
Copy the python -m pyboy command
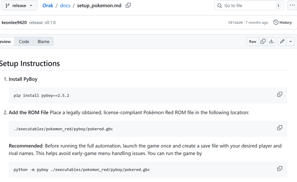[279, 169]
